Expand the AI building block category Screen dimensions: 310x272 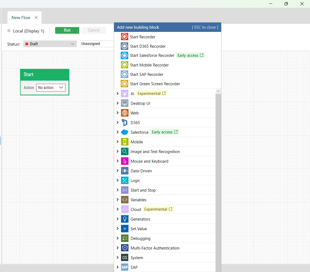[118, 93]
